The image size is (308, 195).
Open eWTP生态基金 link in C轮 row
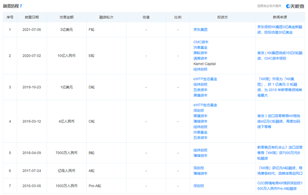[x=205, y=105]
